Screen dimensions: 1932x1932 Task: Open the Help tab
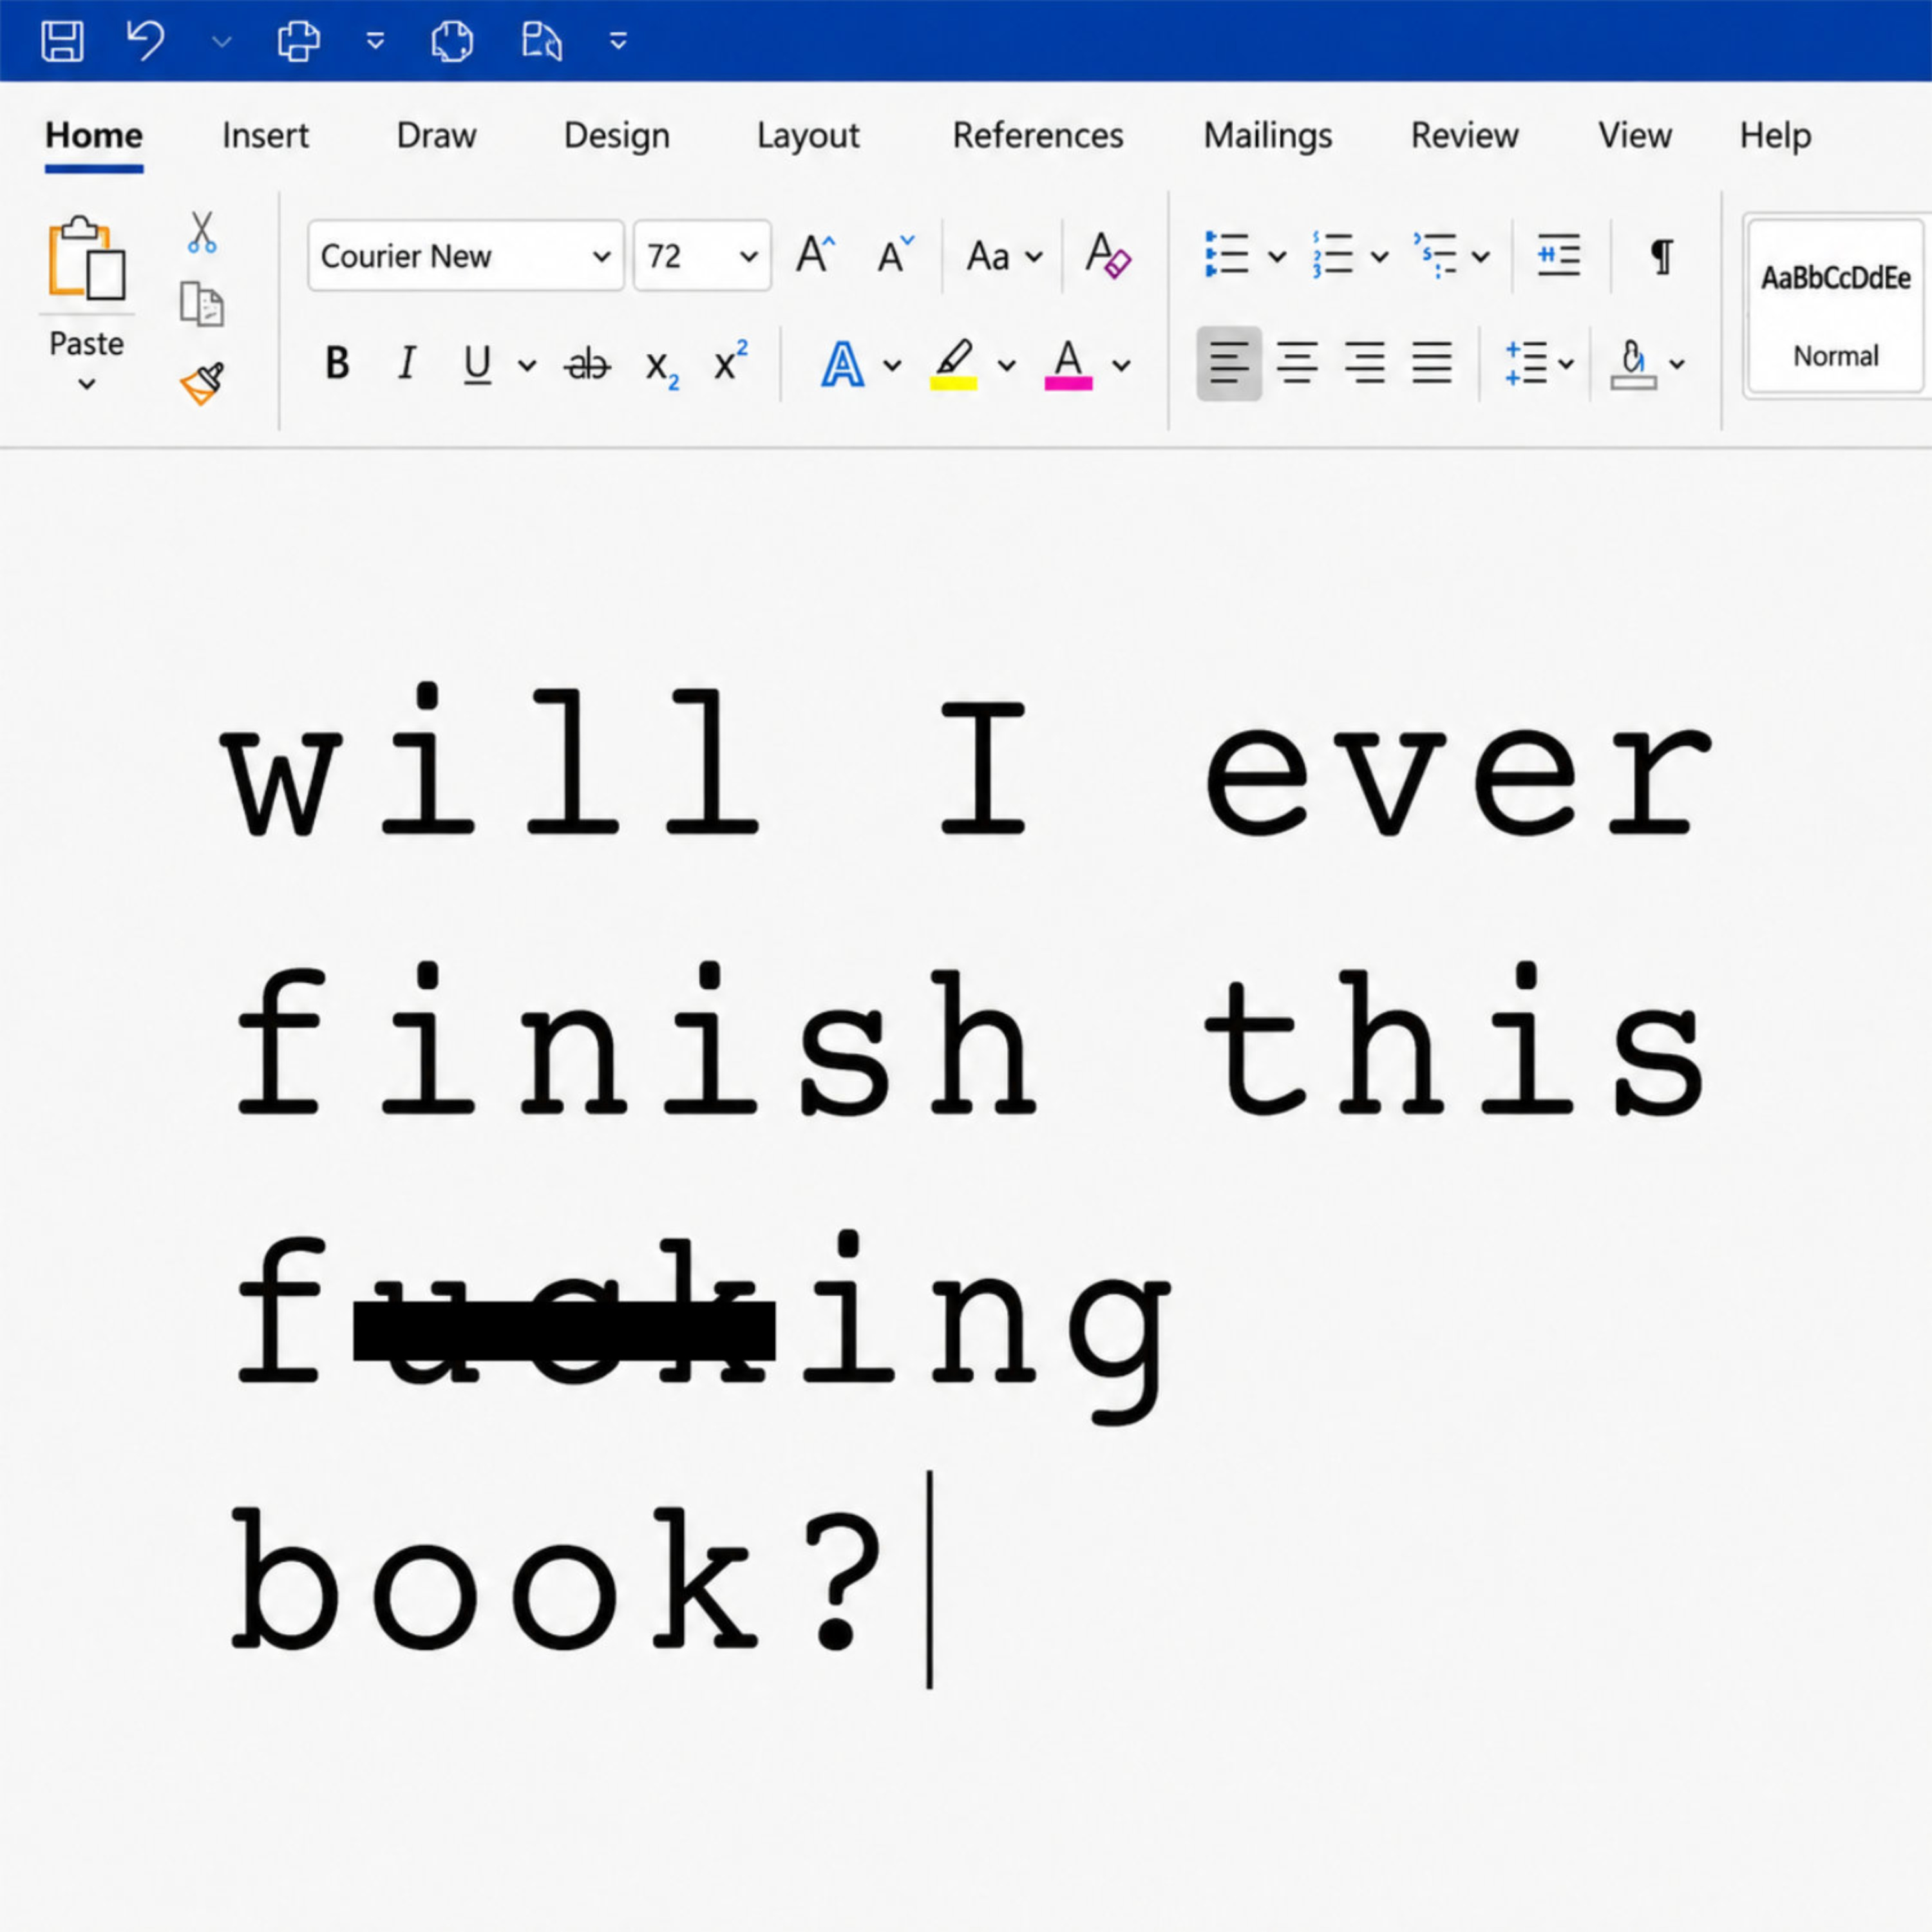[x=1775, y=135]
